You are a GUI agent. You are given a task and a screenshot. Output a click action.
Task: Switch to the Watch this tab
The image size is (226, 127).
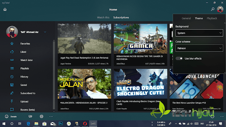pos(103,17)
